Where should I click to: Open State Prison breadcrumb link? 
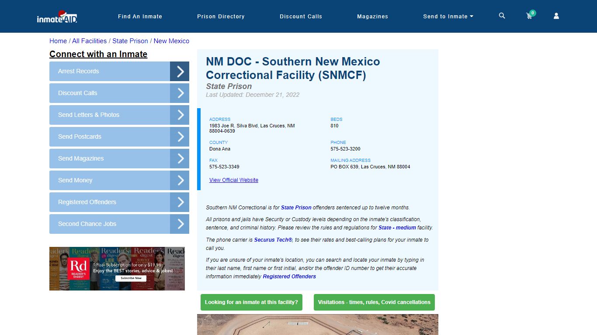130,41
